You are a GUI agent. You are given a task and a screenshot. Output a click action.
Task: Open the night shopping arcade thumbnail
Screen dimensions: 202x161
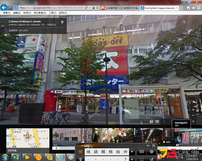point(154,137)
